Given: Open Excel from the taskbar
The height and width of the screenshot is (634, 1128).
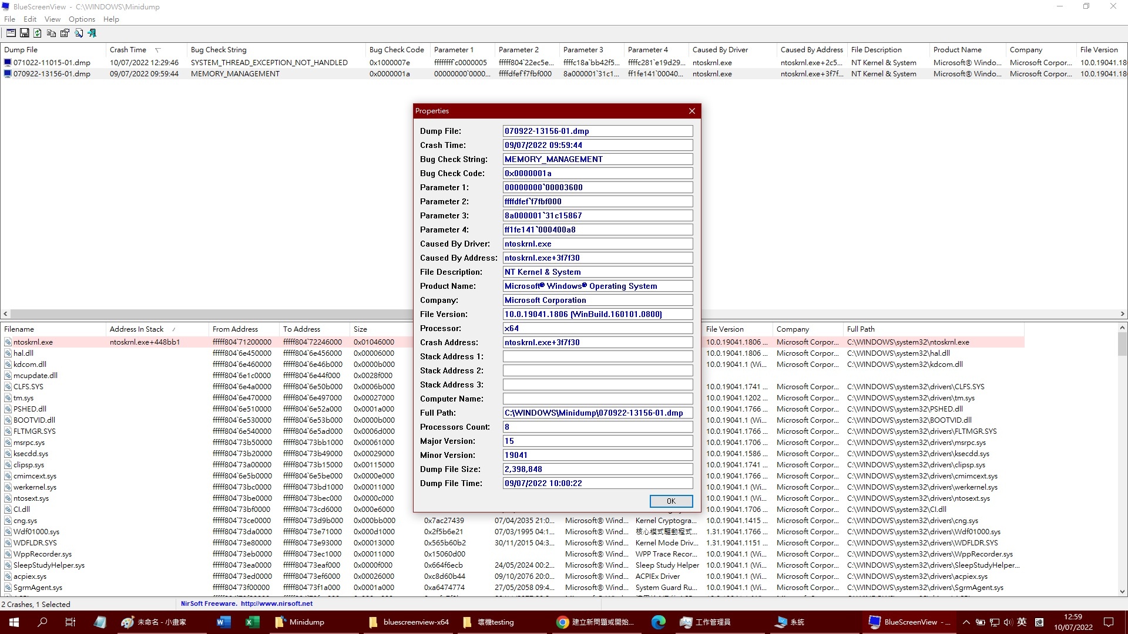Looking at the screenshot, I should (x=253, y=622).
